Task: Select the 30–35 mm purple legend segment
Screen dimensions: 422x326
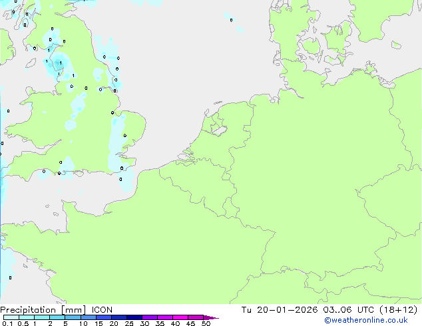Action: coord(150,317)
